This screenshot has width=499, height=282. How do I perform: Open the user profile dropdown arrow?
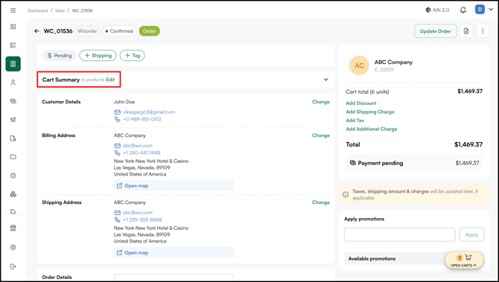(491, 10)
